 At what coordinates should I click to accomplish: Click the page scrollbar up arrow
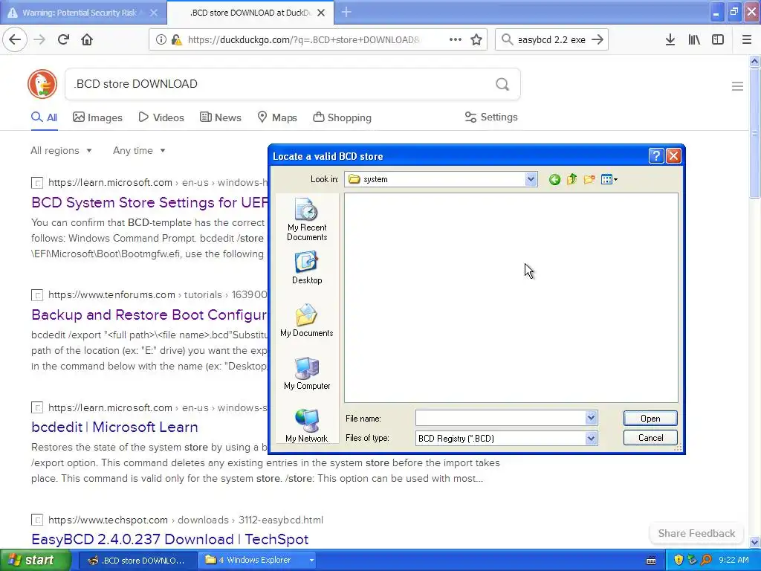point(755,61)
